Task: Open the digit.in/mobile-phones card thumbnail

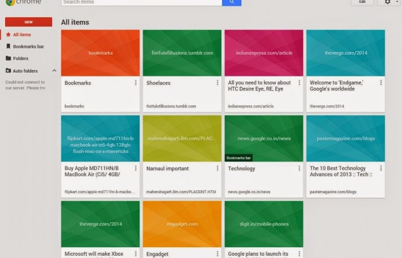Action: pyautogui.click(x=264, y=224)
